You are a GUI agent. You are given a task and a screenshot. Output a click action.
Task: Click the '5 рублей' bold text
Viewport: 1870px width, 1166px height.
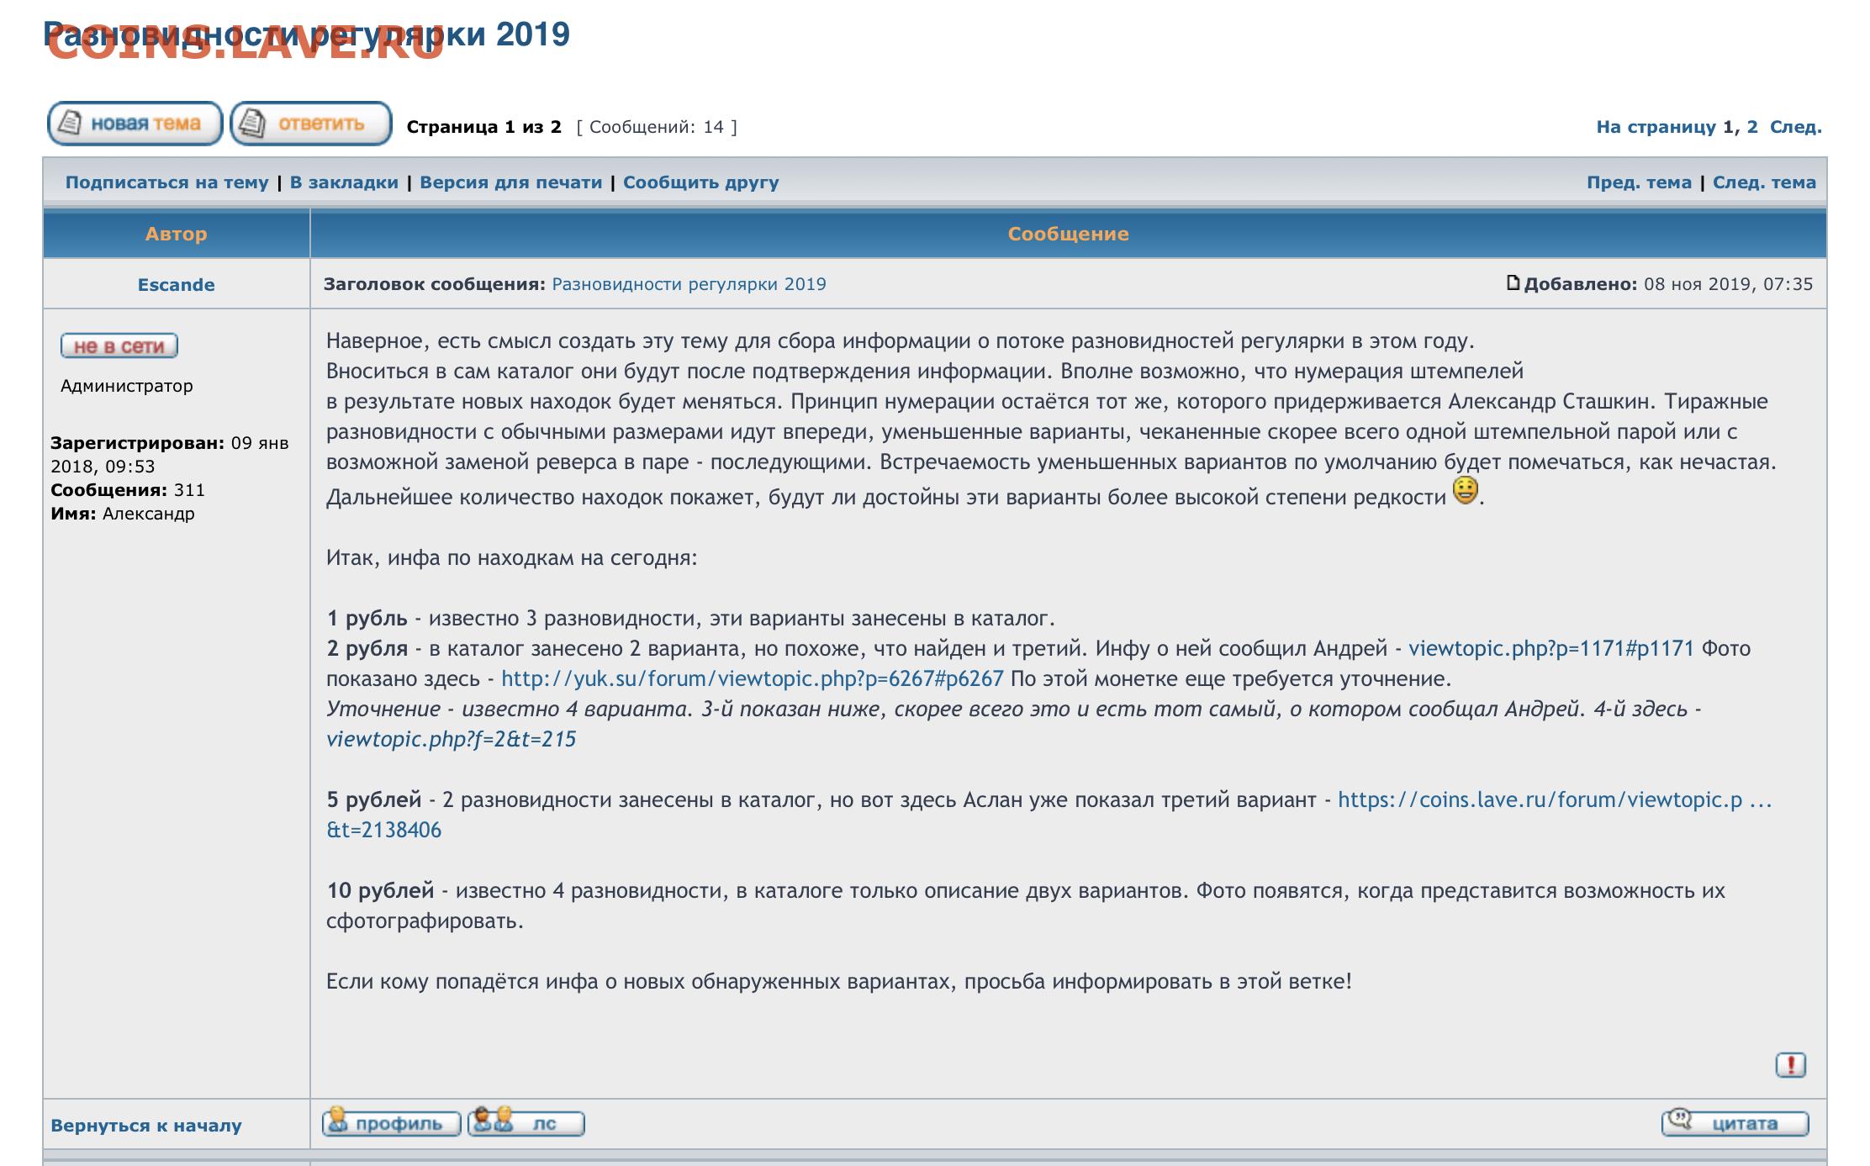pyautogui.click(x=374, y=799)
